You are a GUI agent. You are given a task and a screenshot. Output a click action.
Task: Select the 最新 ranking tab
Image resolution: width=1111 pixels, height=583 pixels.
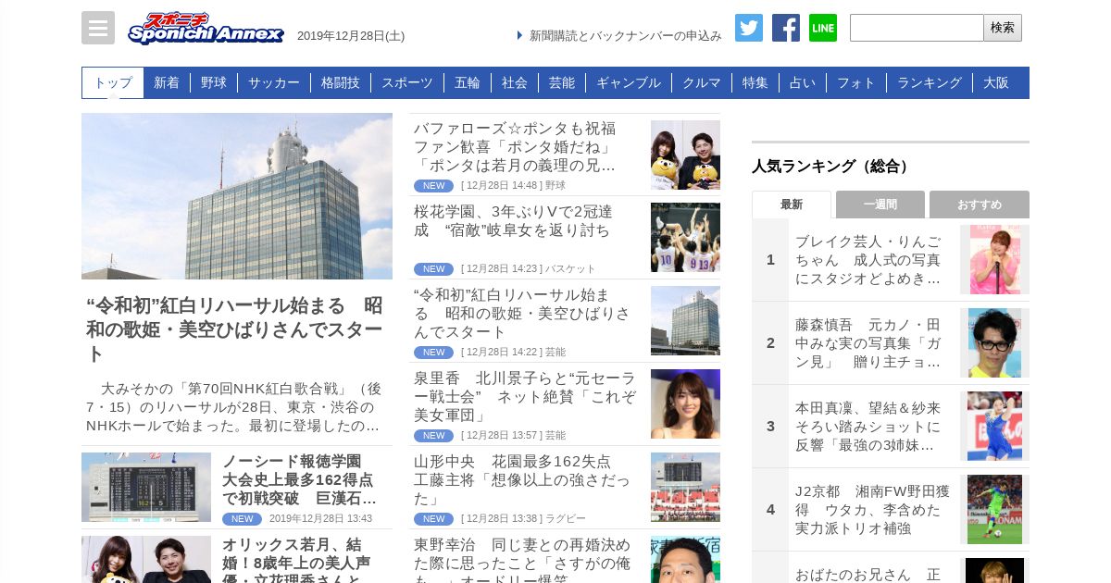[x=792, y=205]
